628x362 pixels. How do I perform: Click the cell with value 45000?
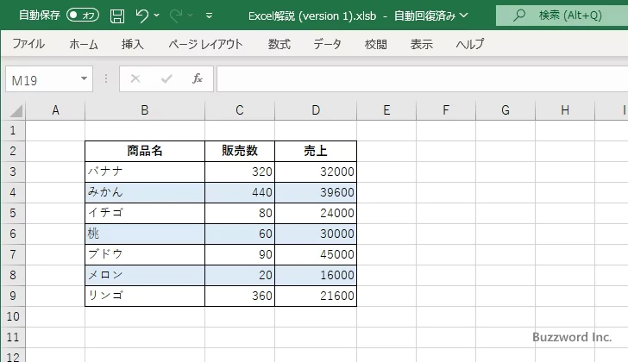click(316, 255)
